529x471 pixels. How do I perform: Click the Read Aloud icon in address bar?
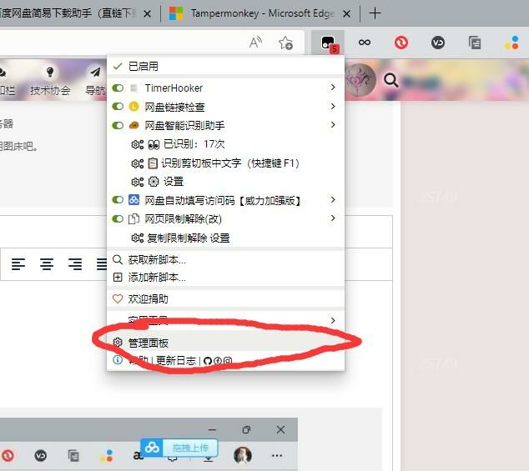click(x=256, y=43)
